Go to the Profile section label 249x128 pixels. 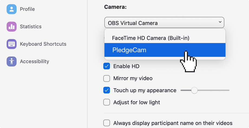[27, 9]
